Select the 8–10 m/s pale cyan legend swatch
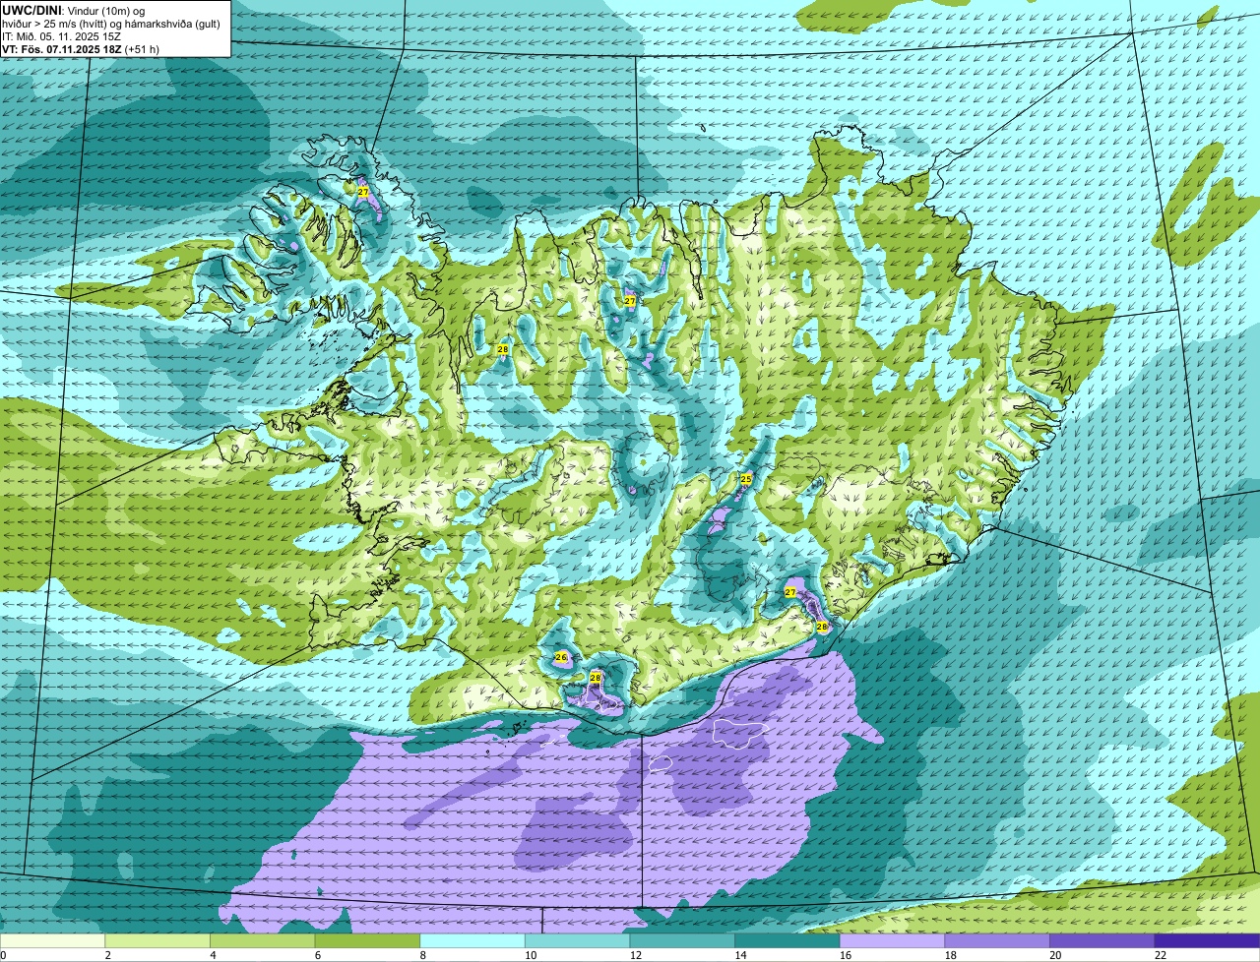Image resolution: width=1260 pixels, height=962 pixels. pyautogui.click(x=472, y=940)
